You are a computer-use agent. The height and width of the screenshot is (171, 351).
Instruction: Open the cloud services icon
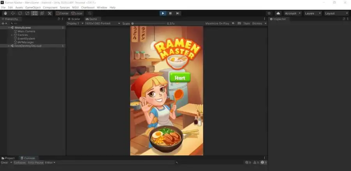coord(278,13)
